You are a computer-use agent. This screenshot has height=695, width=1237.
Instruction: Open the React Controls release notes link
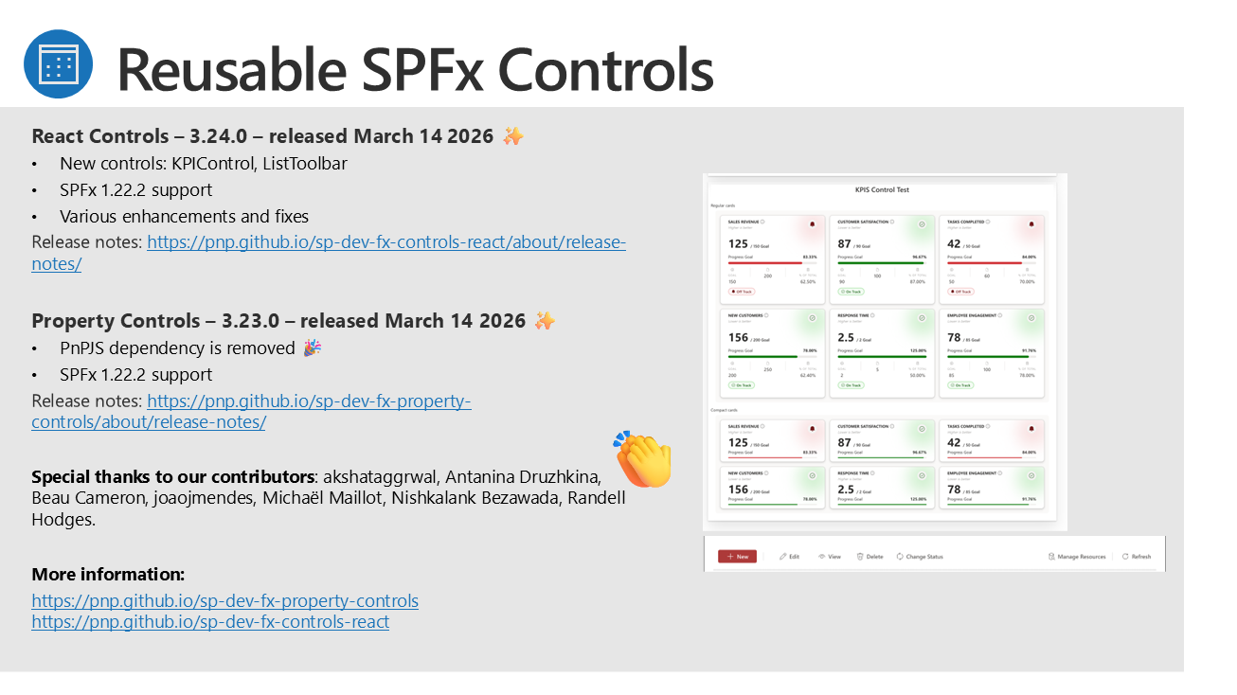click(x=385, y=242)
